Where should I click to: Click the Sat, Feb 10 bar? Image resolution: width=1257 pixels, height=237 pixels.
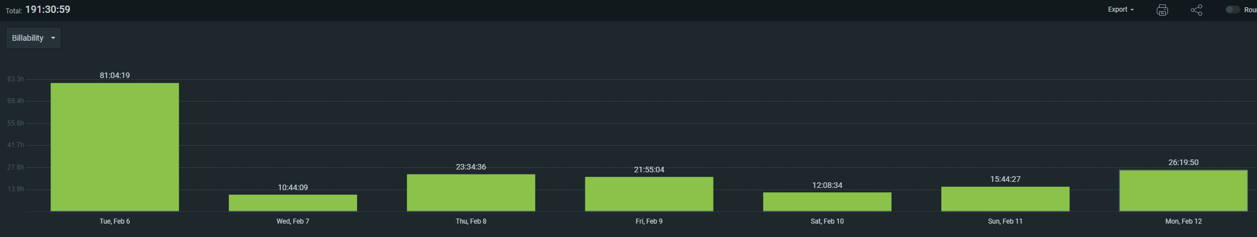pos(827,201)
